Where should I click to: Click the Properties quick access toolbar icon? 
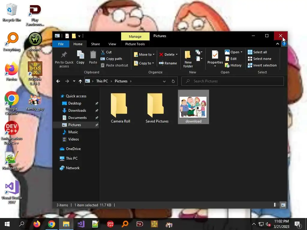click(x=67, y=36)
